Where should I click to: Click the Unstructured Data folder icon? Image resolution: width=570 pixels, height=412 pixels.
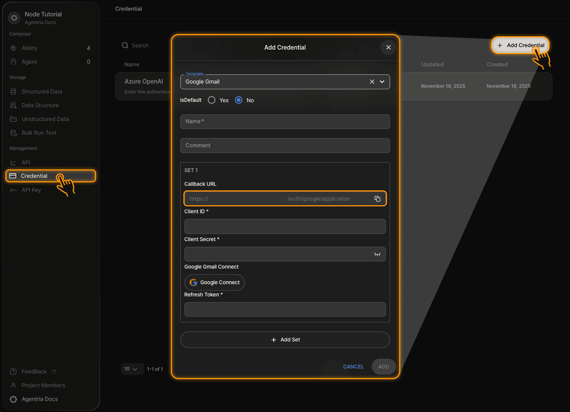point(13,119)
